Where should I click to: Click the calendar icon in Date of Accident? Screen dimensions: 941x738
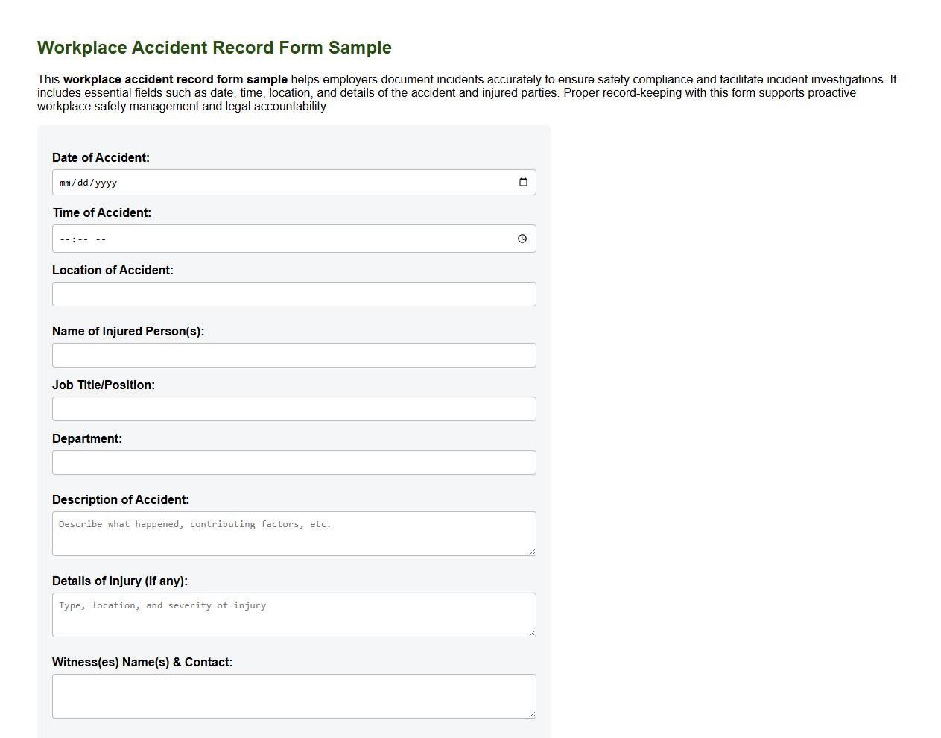tap(523, 182)
